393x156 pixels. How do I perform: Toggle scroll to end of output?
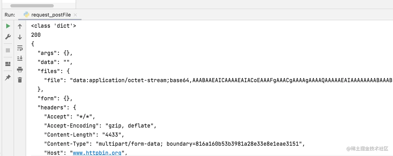[20, 58]
